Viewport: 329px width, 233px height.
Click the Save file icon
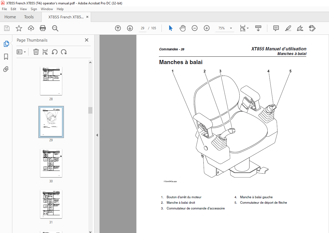click(7, 28)
